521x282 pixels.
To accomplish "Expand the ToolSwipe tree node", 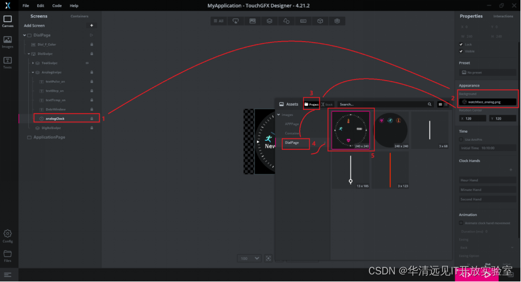I will click(32, 63).
